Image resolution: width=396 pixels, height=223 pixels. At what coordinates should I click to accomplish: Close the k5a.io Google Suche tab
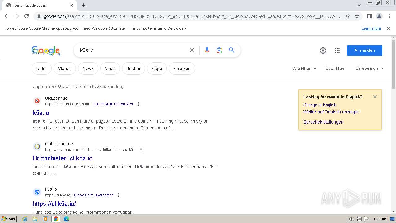point(72,5)
